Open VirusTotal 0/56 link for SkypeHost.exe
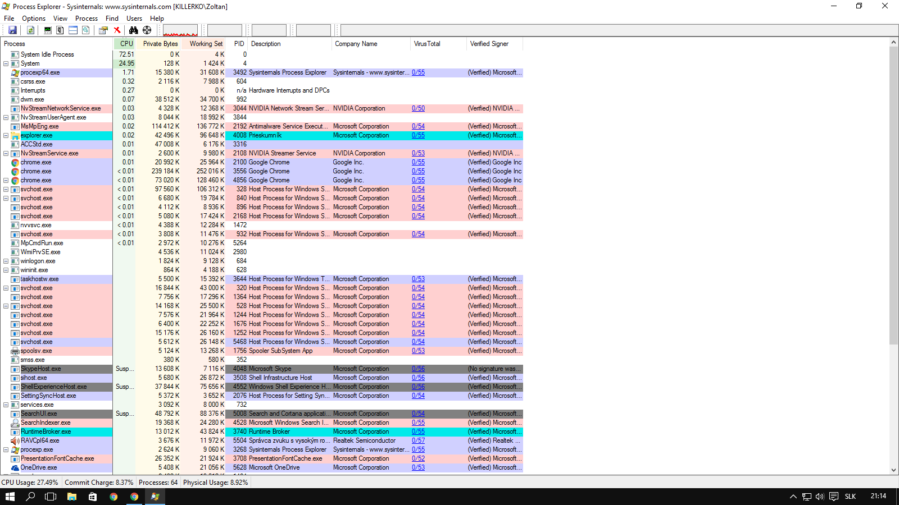 (418, 369)
